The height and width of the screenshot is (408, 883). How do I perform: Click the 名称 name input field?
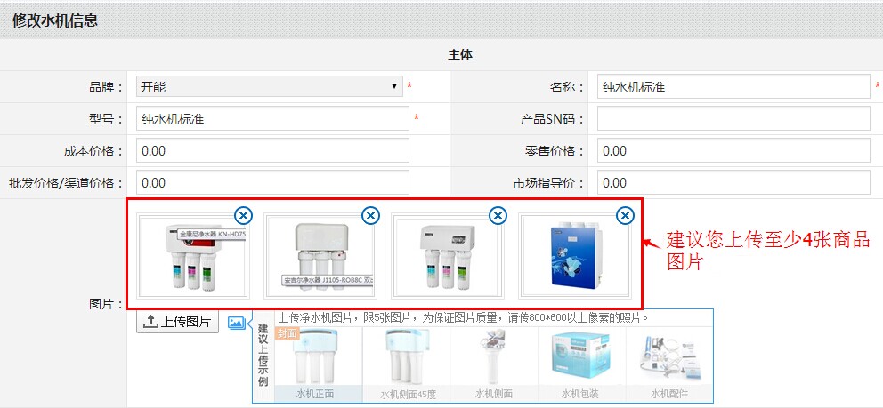pyautogui.click(x=733, y=86)
